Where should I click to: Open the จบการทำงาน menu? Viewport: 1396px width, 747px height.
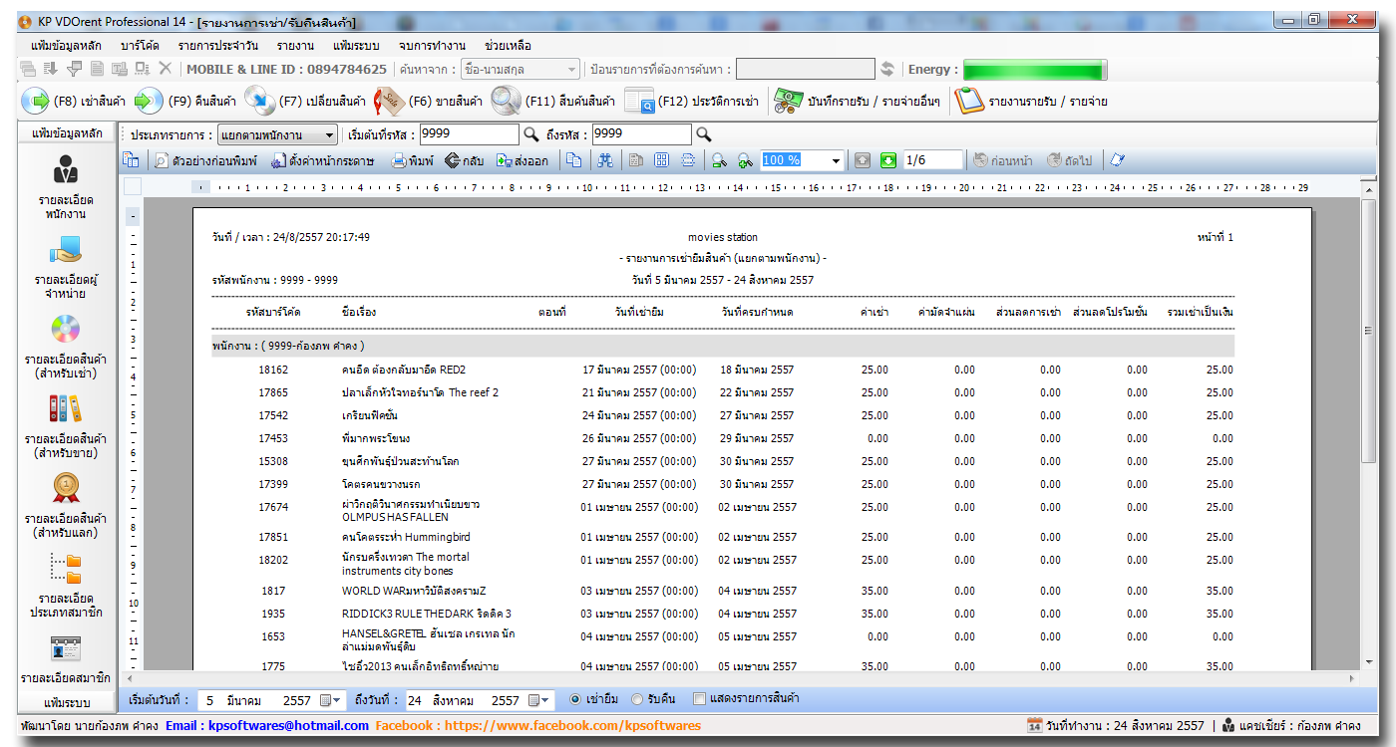coord(432,46)
